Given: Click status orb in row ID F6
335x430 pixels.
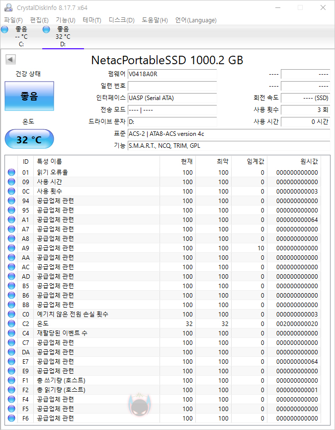Looking at the screenshot, I should (11, 419).
